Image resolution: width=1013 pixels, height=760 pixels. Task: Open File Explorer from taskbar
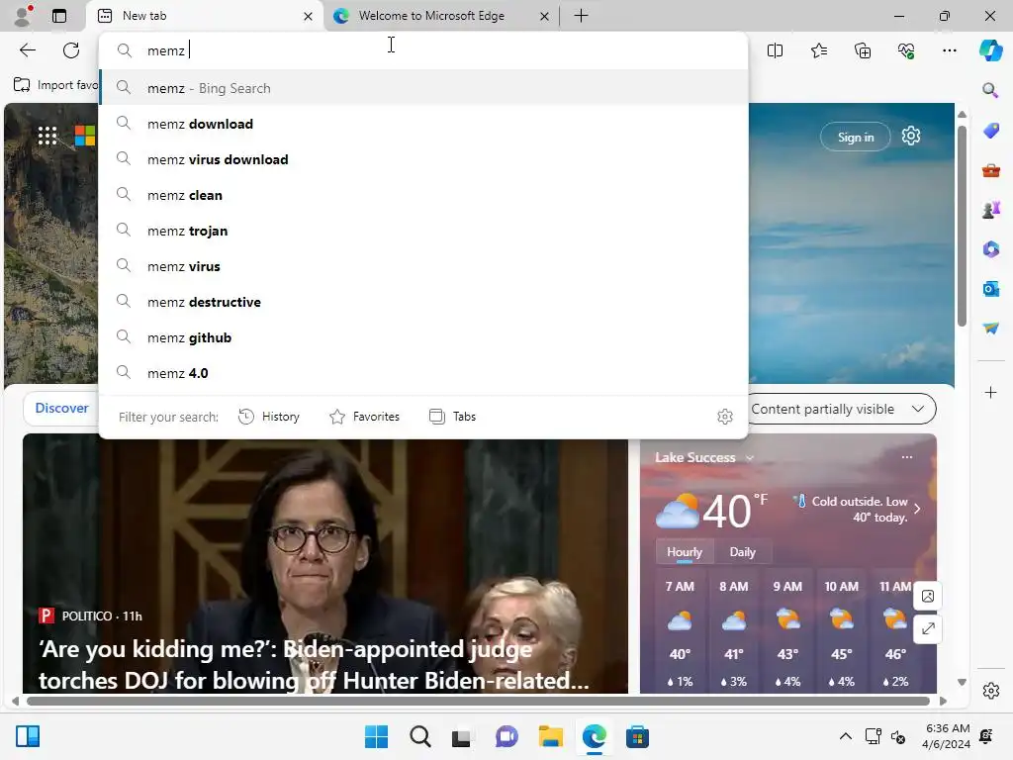click(x=550, y=736)
